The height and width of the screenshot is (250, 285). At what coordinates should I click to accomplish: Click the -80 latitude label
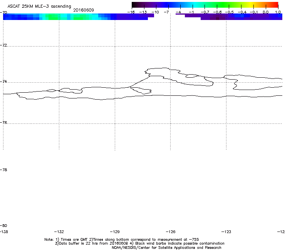point(3,225)
